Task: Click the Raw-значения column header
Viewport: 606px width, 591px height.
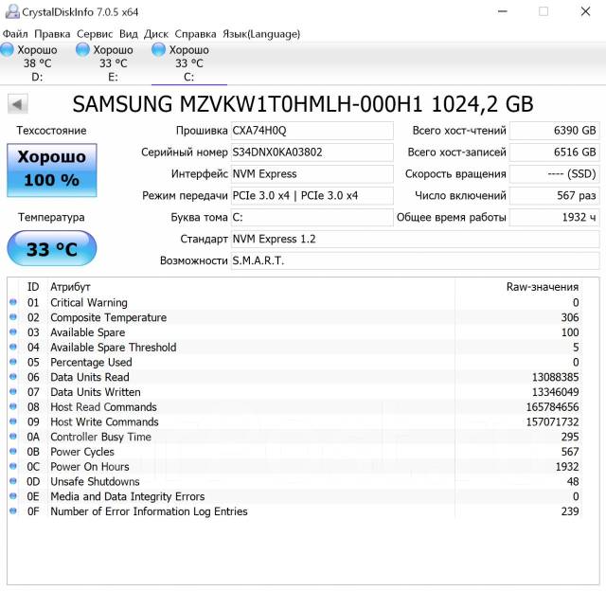Action: [x=542, y=287]
